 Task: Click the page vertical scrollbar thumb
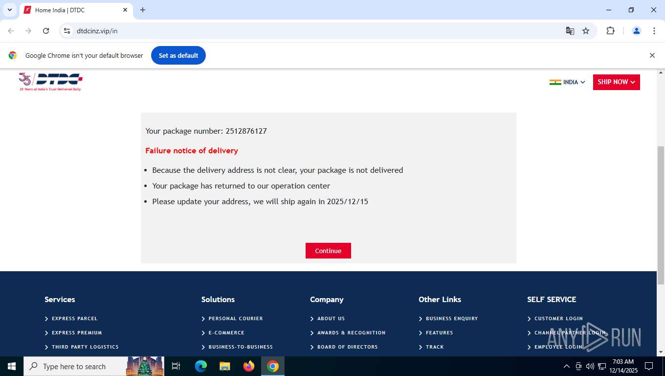coord(661,215)
